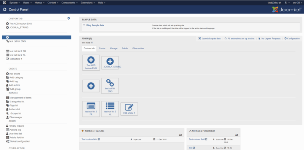Open the Components menu
The width and height of the screenshot is (304, 150).
point(70,3)
